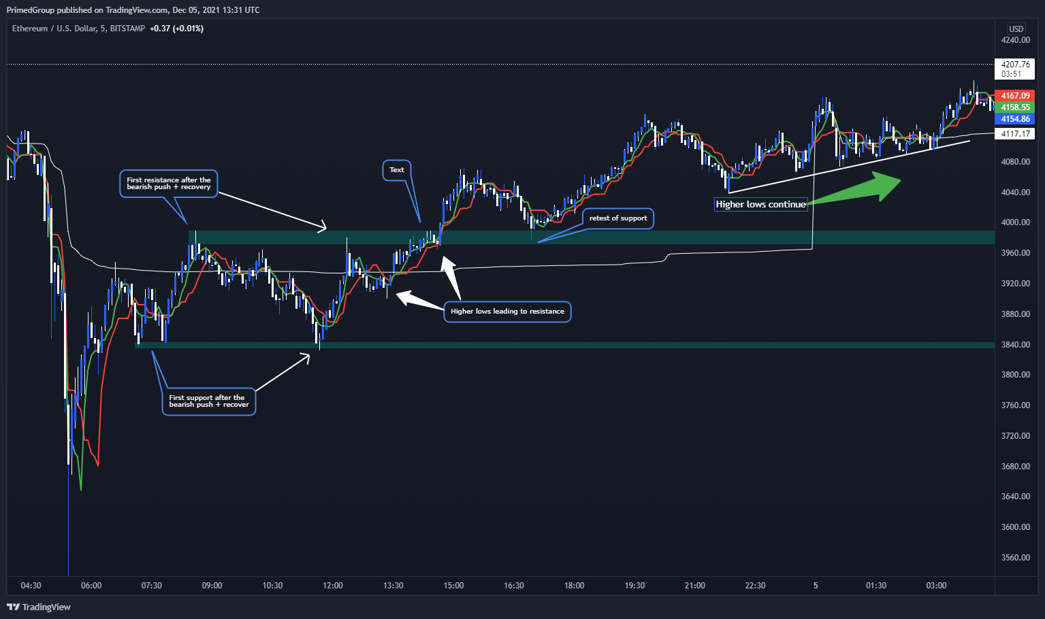This screenshot has width=1045, height=619.
Task: Click the 01:30 time axis label
Action: point(876,586)
